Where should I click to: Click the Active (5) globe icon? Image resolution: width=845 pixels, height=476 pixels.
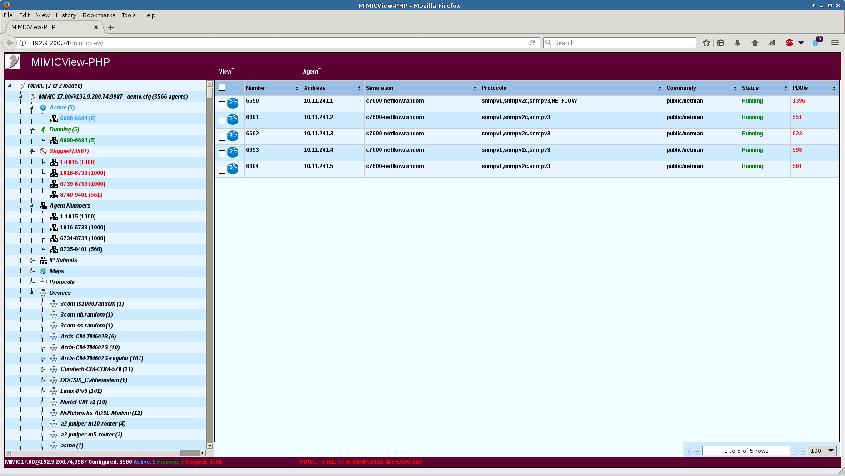[x=43, y=108]
